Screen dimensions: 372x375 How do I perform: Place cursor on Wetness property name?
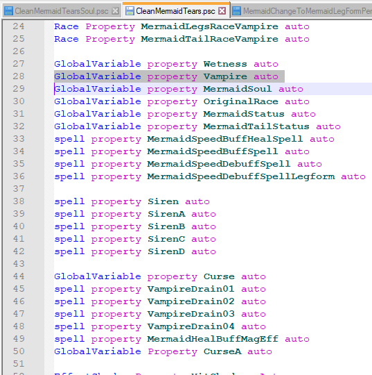coord(225,64)
